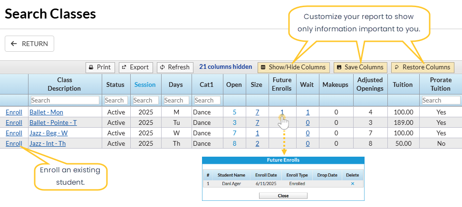This screenshot has height=207, width=462.
Task: Refresh the class list
Action: point(175,67)
